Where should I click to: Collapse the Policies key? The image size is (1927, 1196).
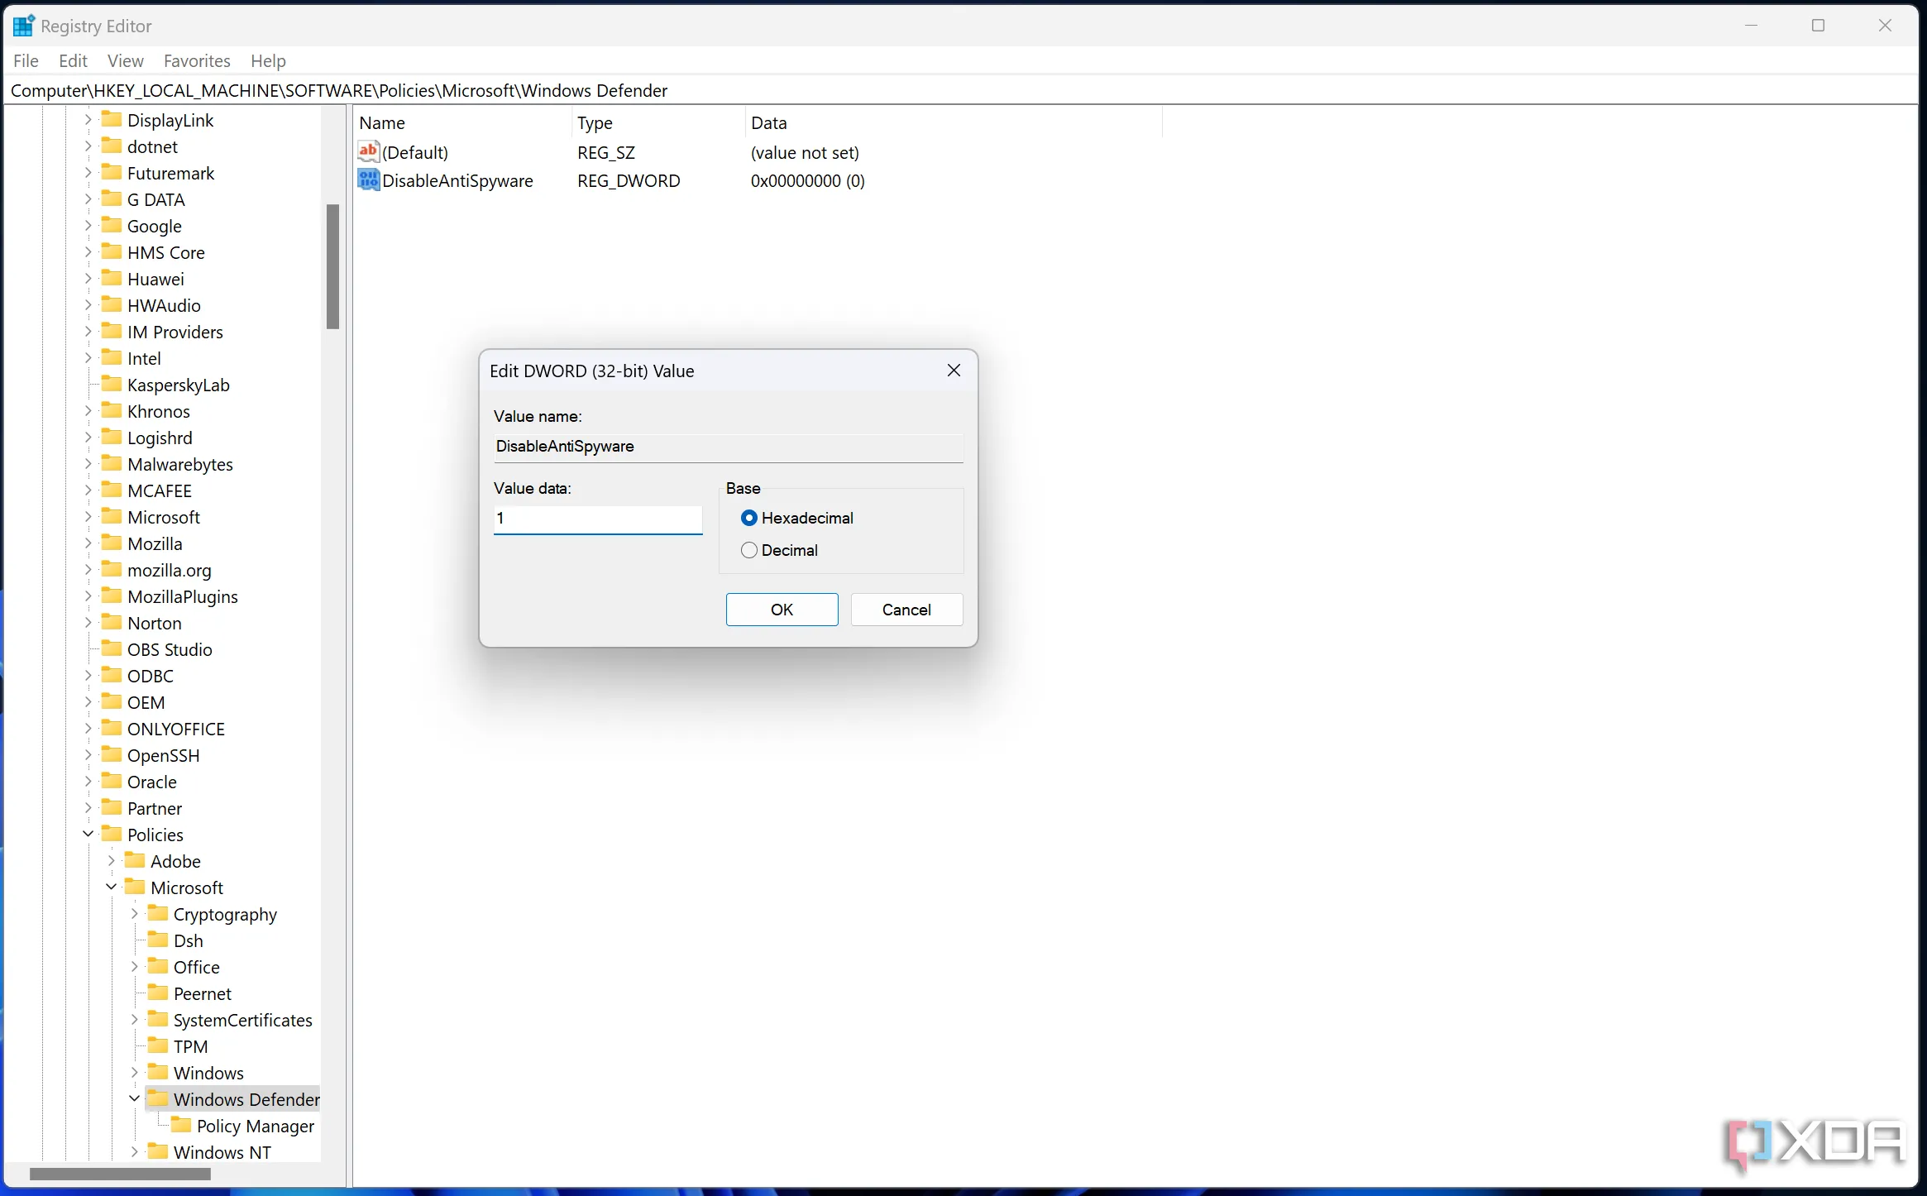click(x=88, y=834)
